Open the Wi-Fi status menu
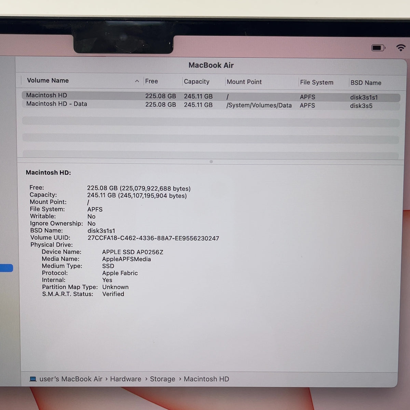Image resolution: width=410 pixels, height=410 pixels. pos(401,48)
